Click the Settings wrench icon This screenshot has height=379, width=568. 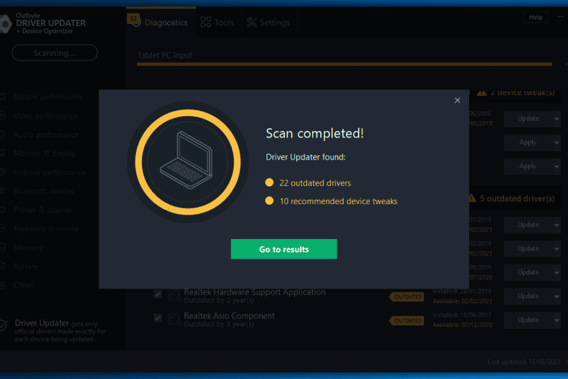(252, 22)
